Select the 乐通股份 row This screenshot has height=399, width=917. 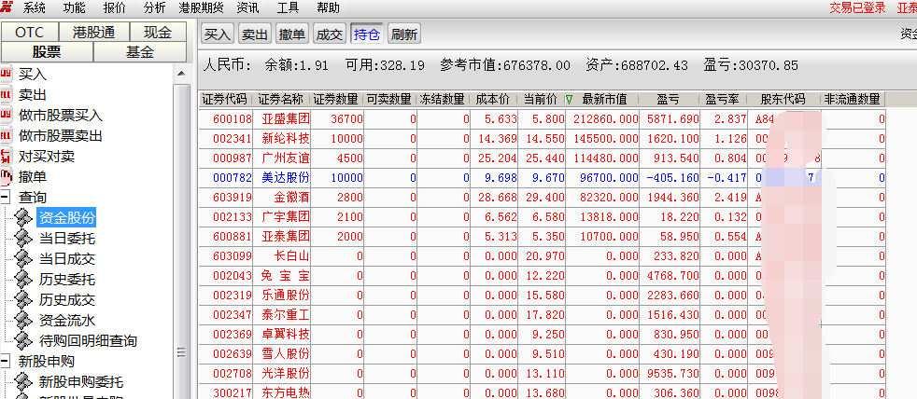click(543, 296)
